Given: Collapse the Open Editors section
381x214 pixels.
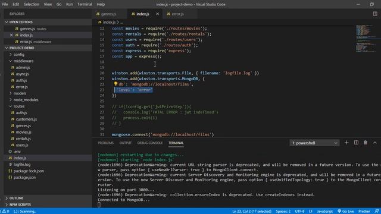Looking at the screenshot, I should click(48, 22).
